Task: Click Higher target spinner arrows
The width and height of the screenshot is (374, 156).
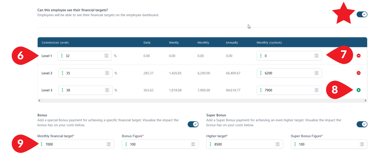Action: tap(277, 144)
